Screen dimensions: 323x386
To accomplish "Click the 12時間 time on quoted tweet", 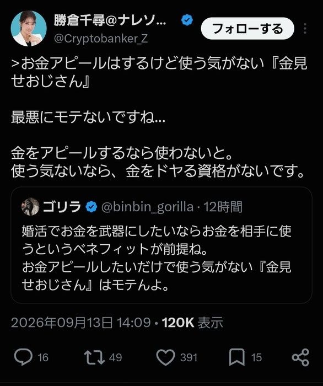I will point(223,207).
